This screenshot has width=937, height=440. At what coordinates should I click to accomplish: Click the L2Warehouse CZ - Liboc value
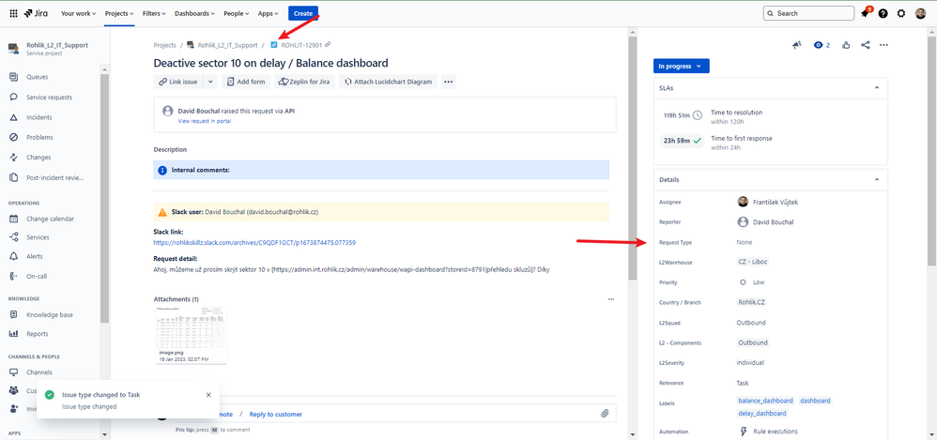[754, 262]
